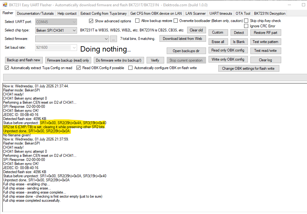Image resolution: width=307 pixels, height=214 pixels.
Task: Click the Is Blank button
Action: (x=239, y=42)
